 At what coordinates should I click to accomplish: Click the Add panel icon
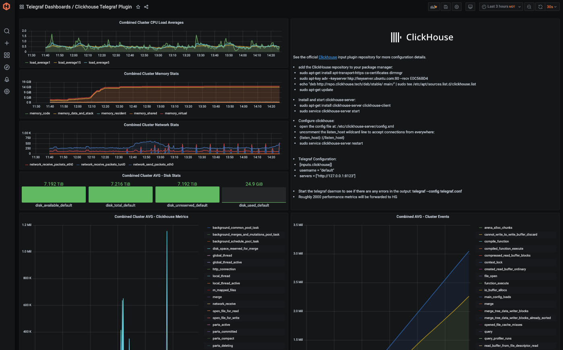click(x=434, y=7)
